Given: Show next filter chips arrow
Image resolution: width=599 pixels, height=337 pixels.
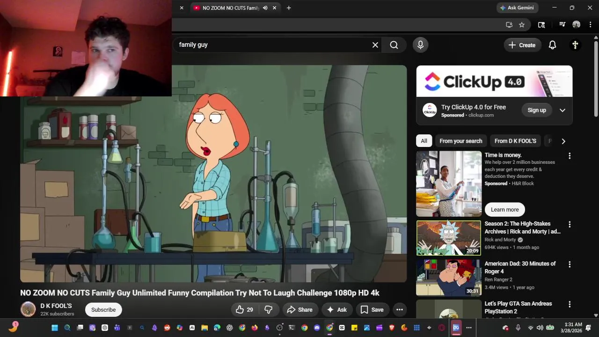Looking at the screenshot, I should coord(563,141).
